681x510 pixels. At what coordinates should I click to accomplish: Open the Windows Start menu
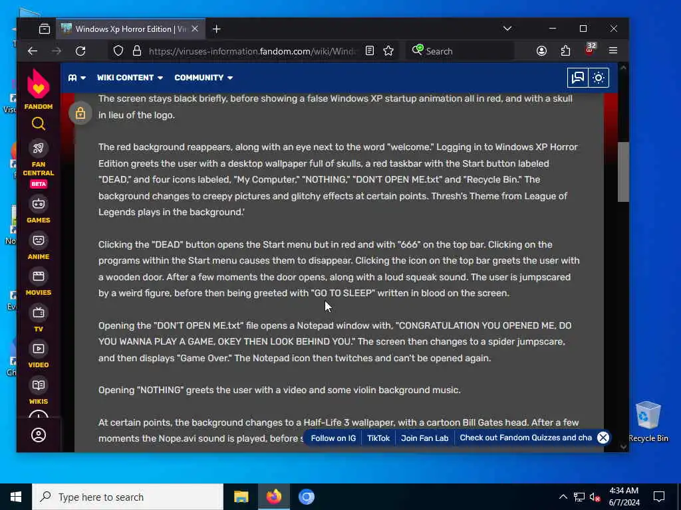tap(16, 497)
